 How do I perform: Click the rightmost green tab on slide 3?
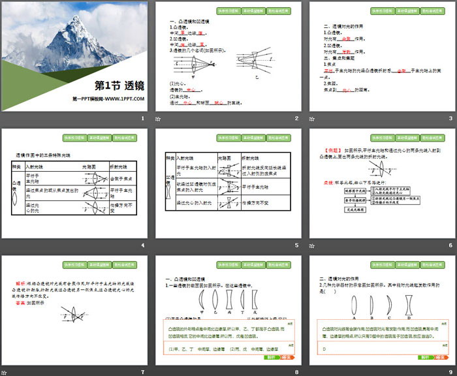tap(432, 11)
